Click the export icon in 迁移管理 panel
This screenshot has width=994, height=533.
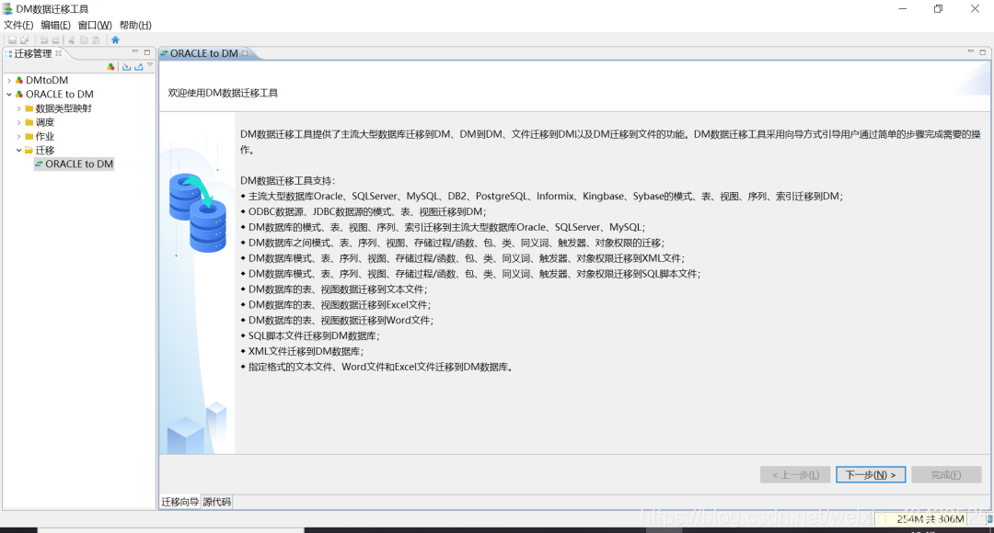139,66
